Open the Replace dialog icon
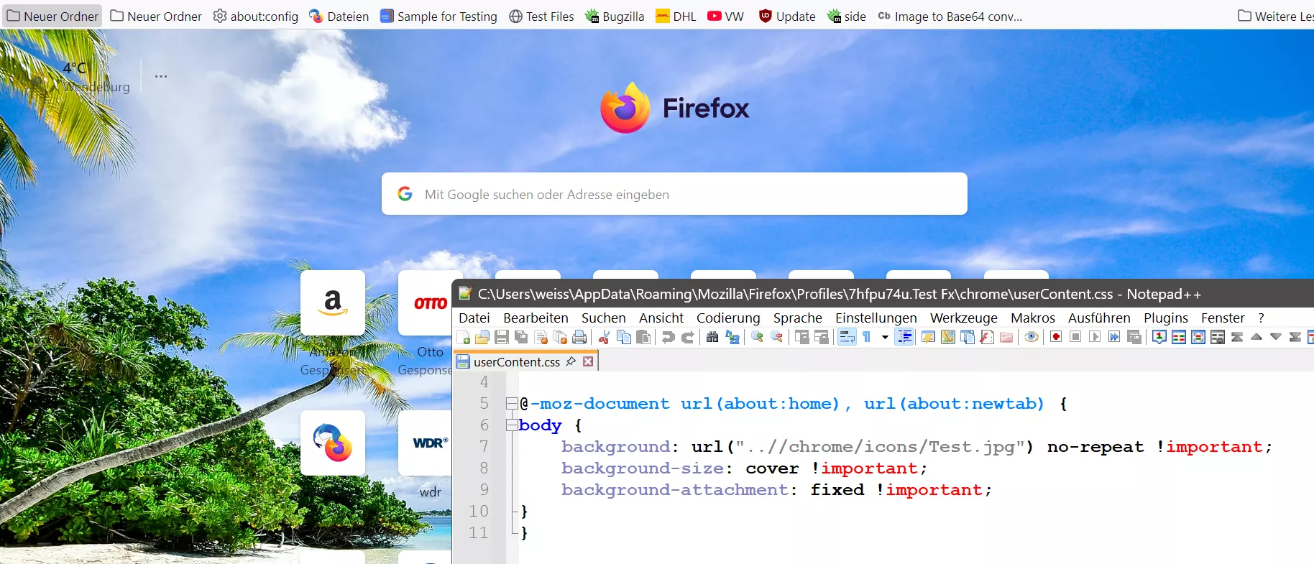This screenshot has height=564, width=1314. pos(732,337)
